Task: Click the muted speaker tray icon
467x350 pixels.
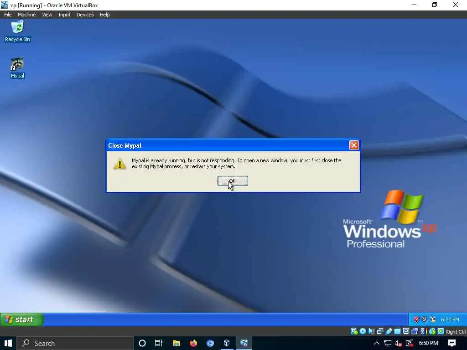Action: point(399,344)
